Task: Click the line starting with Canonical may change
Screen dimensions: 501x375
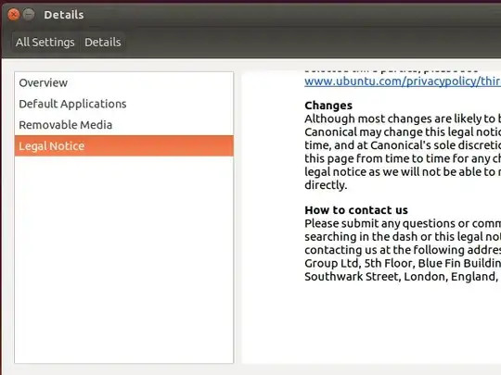Action: tap(403, 132)
